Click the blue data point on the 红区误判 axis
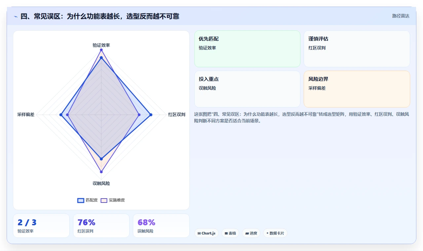Screen dimensions: 423x251 pos(151,115)
